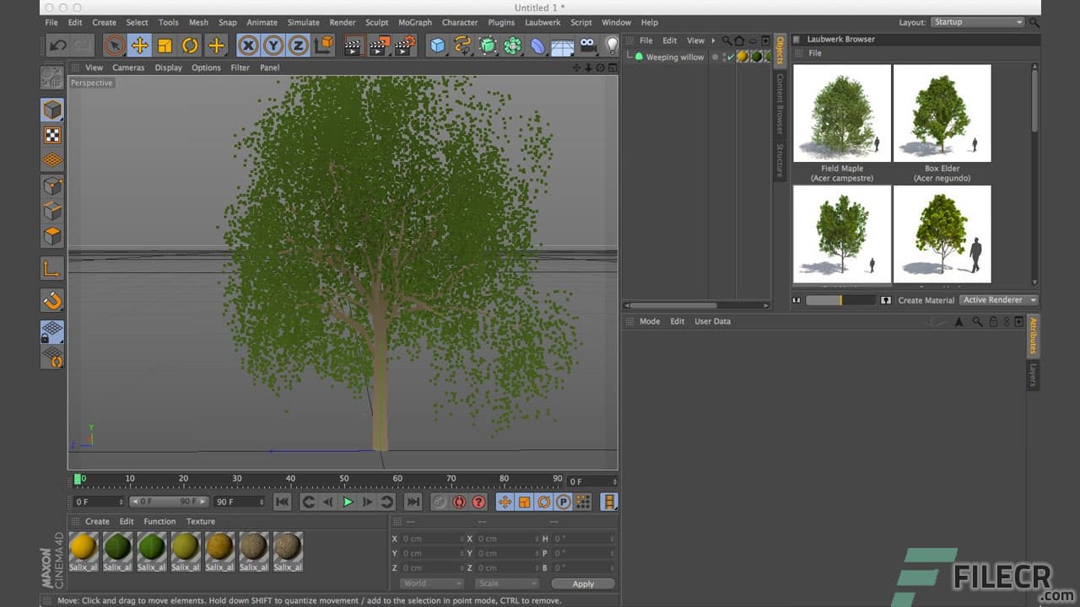Open the Layout dropdown menu
Viewport: 1080px width, 607px height.
pos(976,22)
